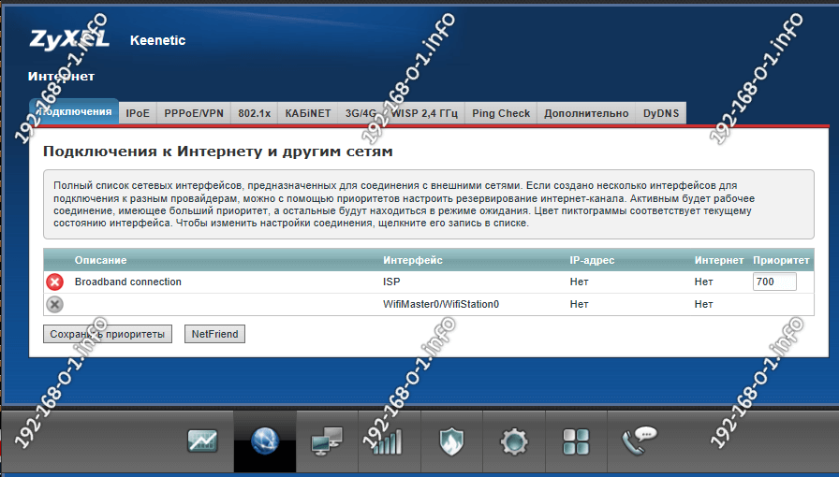Open applications four-squares icon
839x477 pixels.
pyautogui.click(x=574, y=441)
